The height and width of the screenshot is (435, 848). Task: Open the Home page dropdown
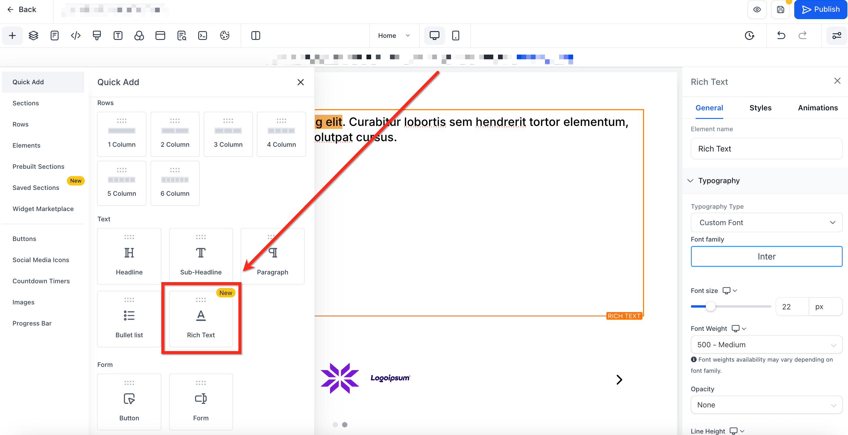(394, 36)
